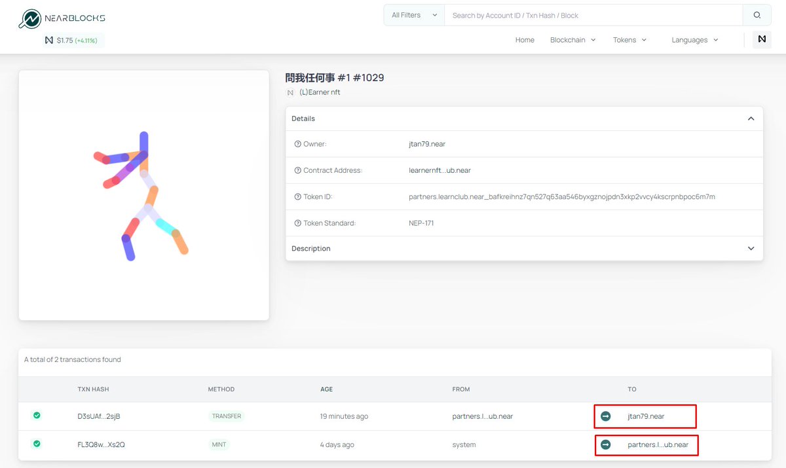
Task: Expand the Description section
Action: point(524,249)
